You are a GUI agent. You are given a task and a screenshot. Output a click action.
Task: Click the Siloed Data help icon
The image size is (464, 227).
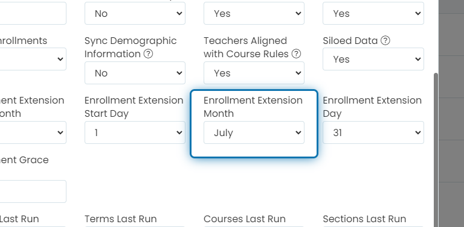pyautogui.click(x=385, y=41)
